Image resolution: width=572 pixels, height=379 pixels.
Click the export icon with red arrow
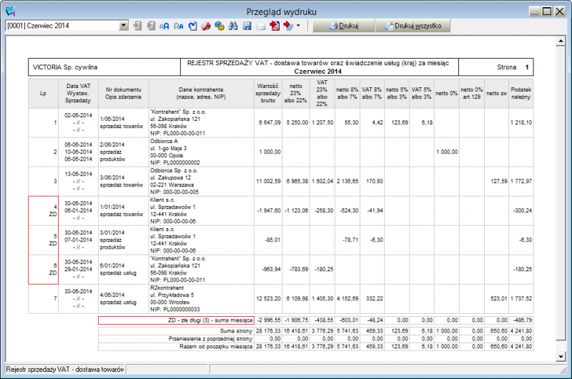tap(287, 26)
